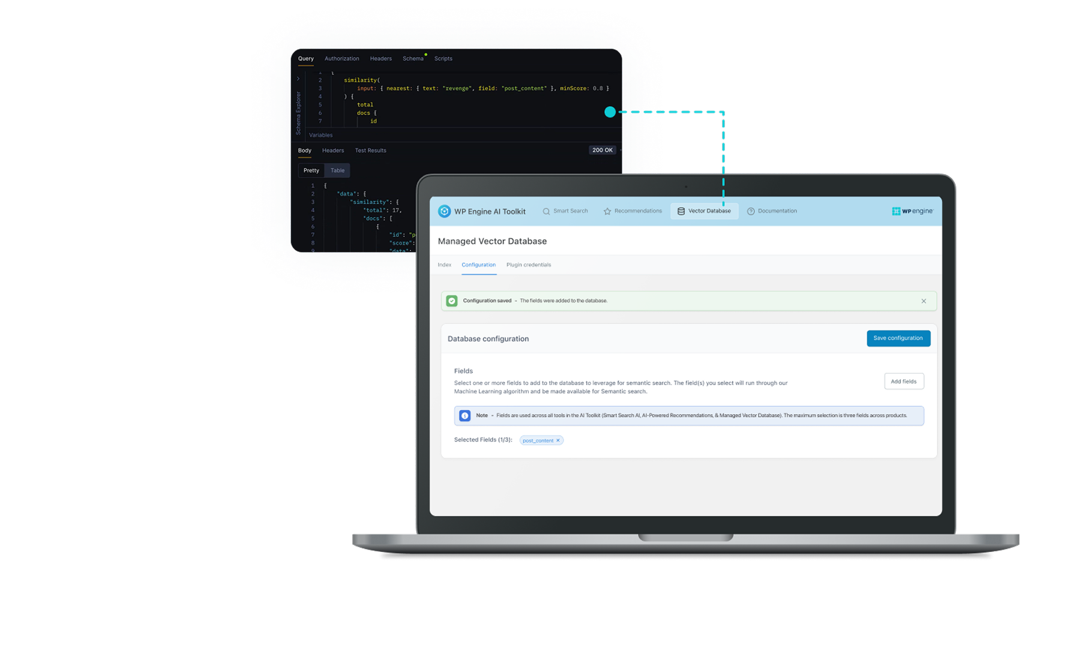1076x657 pixels.
Task: Switch to Pretty response view
Action: [311, 170]
